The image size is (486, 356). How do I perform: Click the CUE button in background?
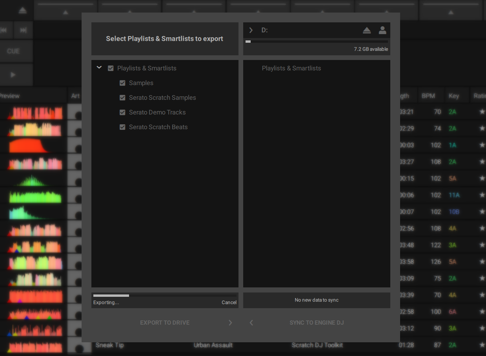click(x=13, y=51)
